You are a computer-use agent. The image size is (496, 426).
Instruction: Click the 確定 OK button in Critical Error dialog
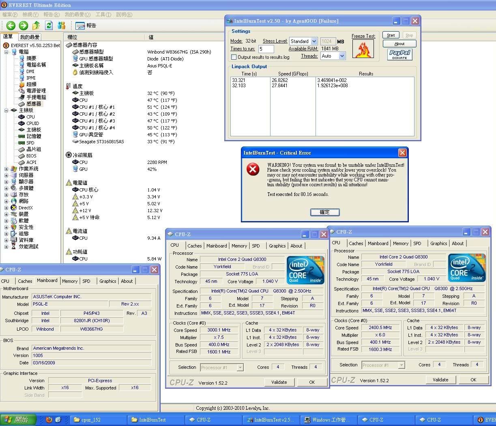click(x=325, y=212)
